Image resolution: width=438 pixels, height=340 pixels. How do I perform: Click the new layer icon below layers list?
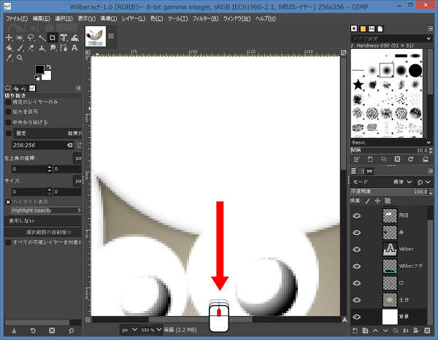pos(355,331)
